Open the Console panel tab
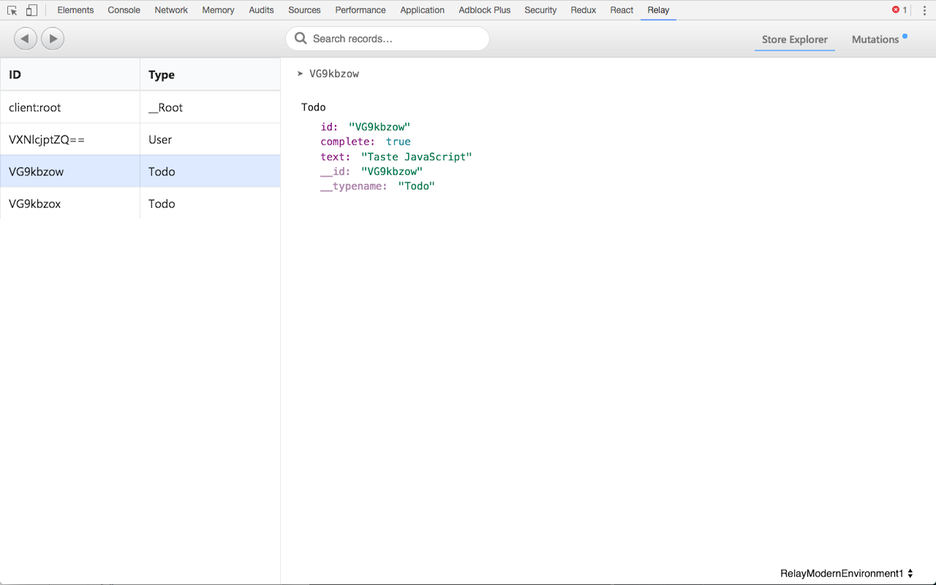Image resolution: width=936 pixels, height=585 pixels. (124, 10)
